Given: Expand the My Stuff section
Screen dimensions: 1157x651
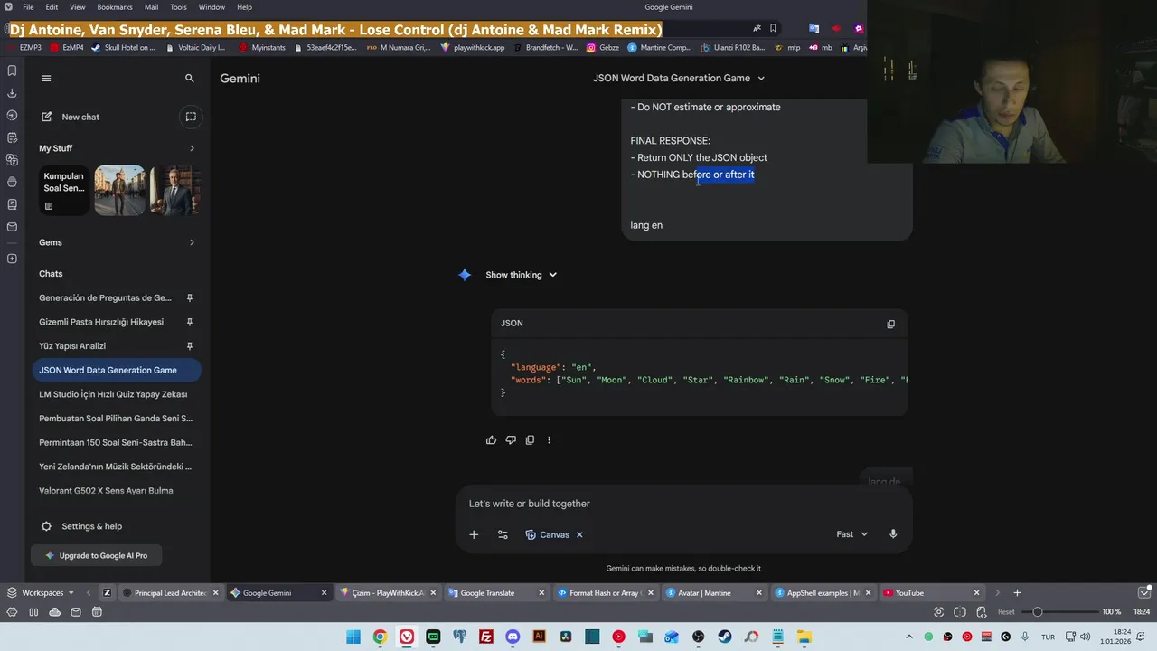Looking at the screenshot, I should pos(192,148).
